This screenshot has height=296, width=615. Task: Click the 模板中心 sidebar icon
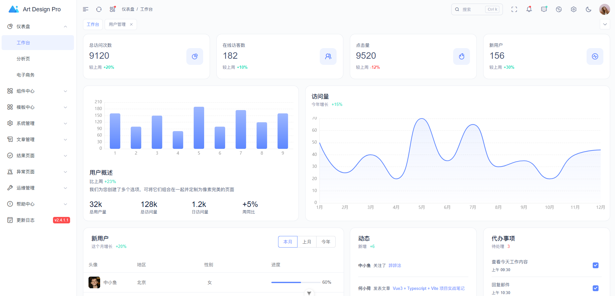10,107
